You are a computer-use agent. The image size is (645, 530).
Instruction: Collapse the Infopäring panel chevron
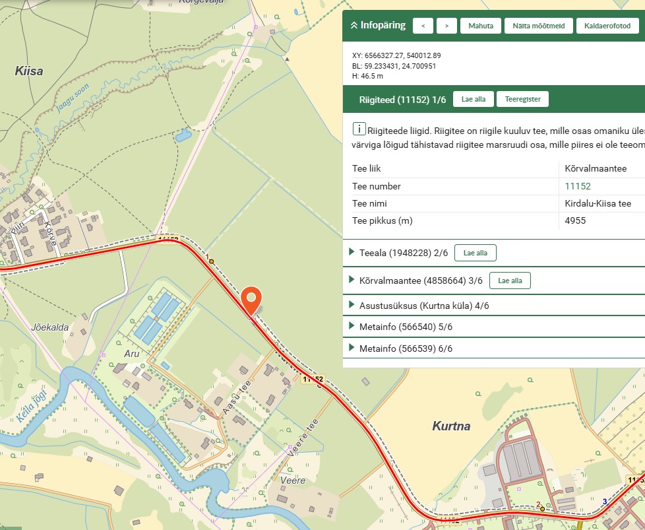click(354, 26)
